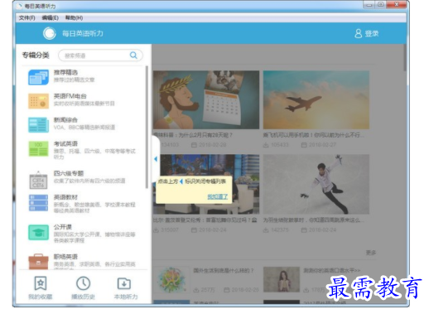Open the colorful circle small thumbnail
Screen dimensions: 429x314
[x=171, y=279]
